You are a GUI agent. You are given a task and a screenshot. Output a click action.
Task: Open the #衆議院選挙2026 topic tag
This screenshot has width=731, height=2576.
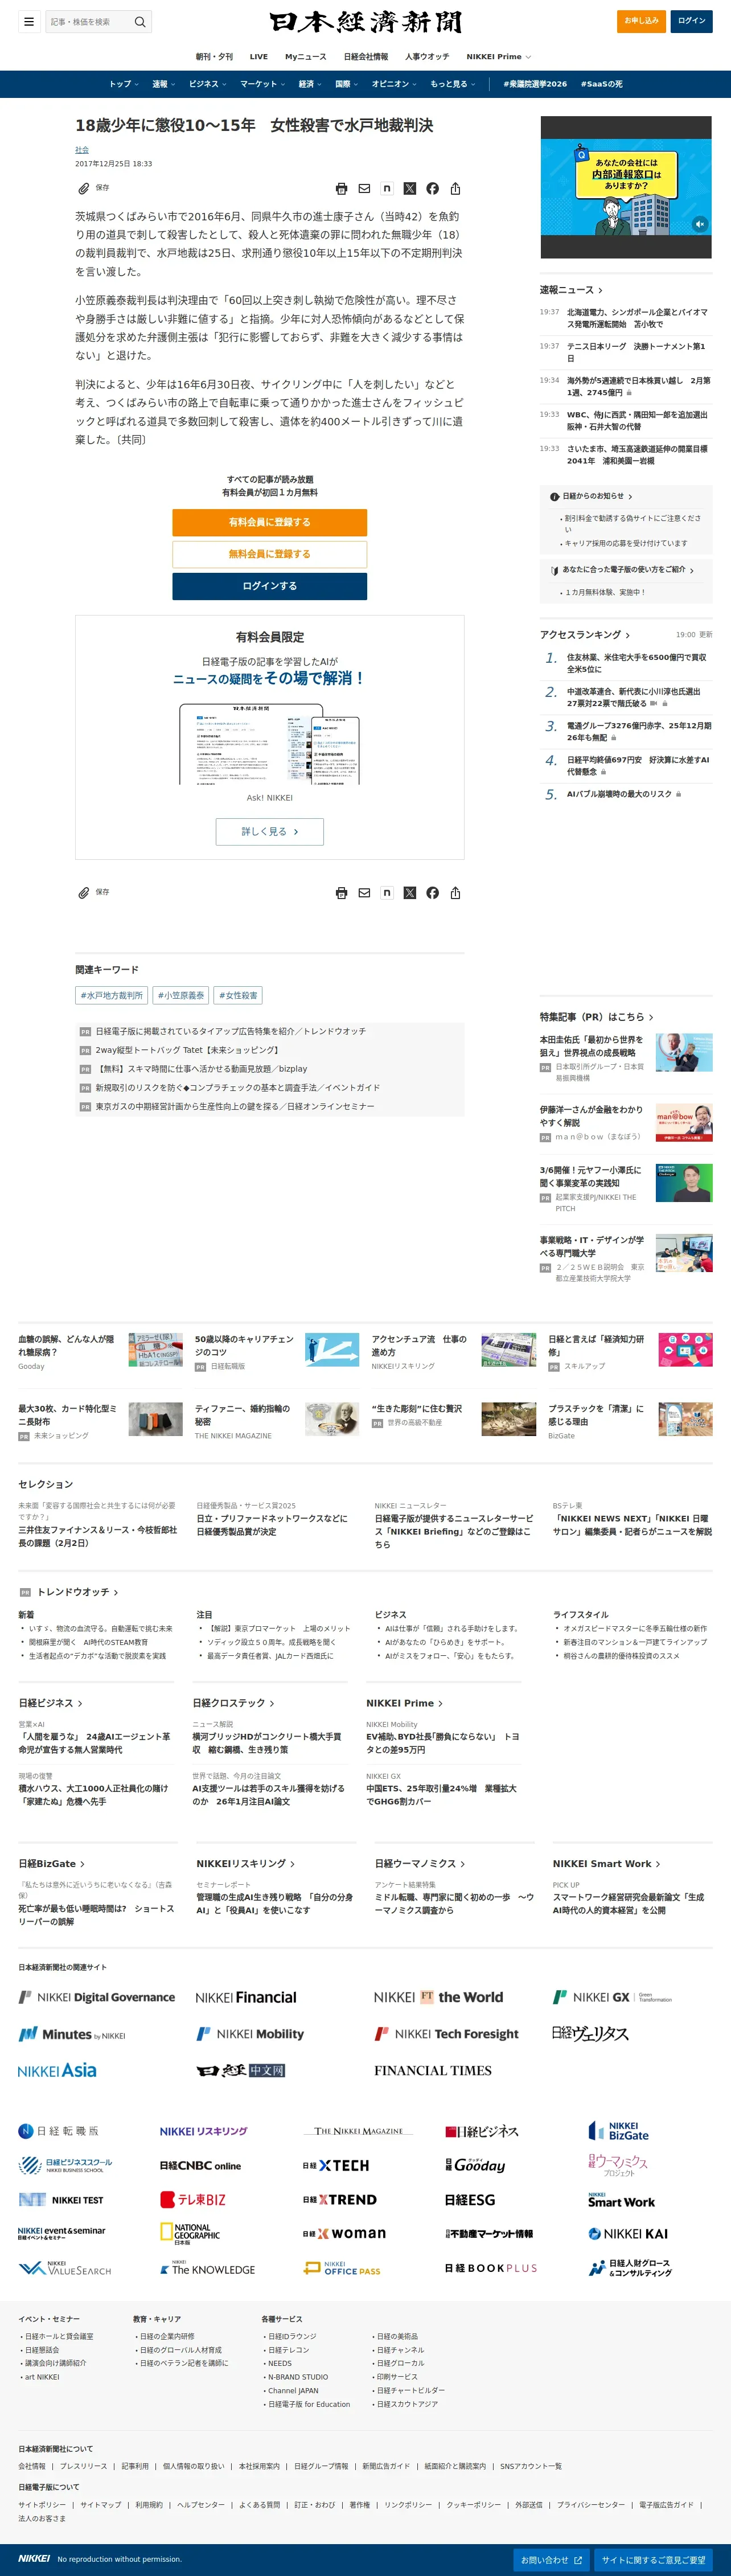[x=535, y=84]
